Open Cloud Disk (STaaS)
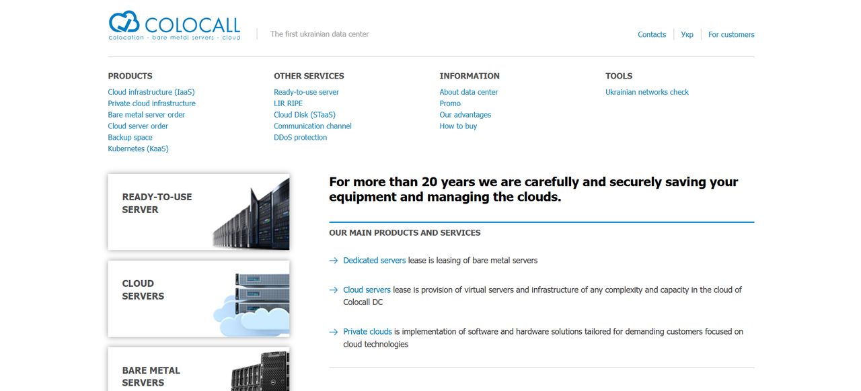Image resolution: width=861 pixels, height=391 pixels. (x=305, y=115)
